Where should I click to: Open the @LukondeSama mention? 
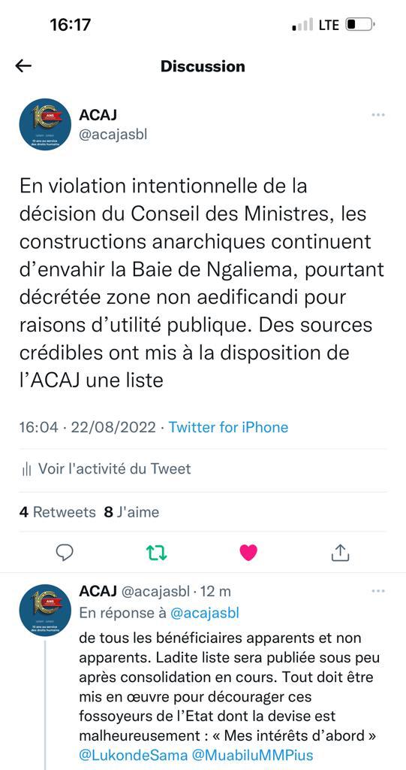click(x=133, y=754)
